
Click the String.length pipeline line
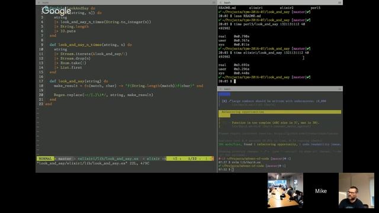71,27
